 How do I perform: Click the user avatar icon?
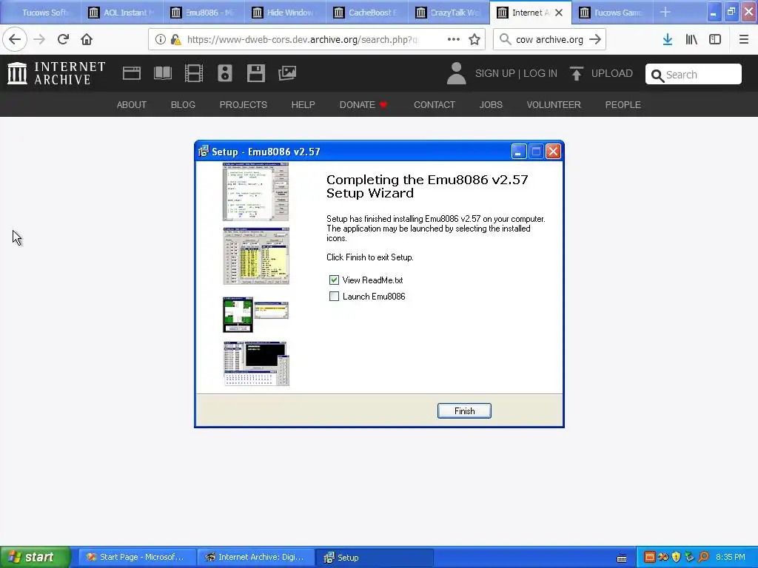(x=456, y=73)
